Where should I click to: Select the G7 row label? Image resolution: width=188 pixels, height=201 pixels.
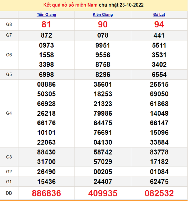pyautogui.click(x=9, y=35)
